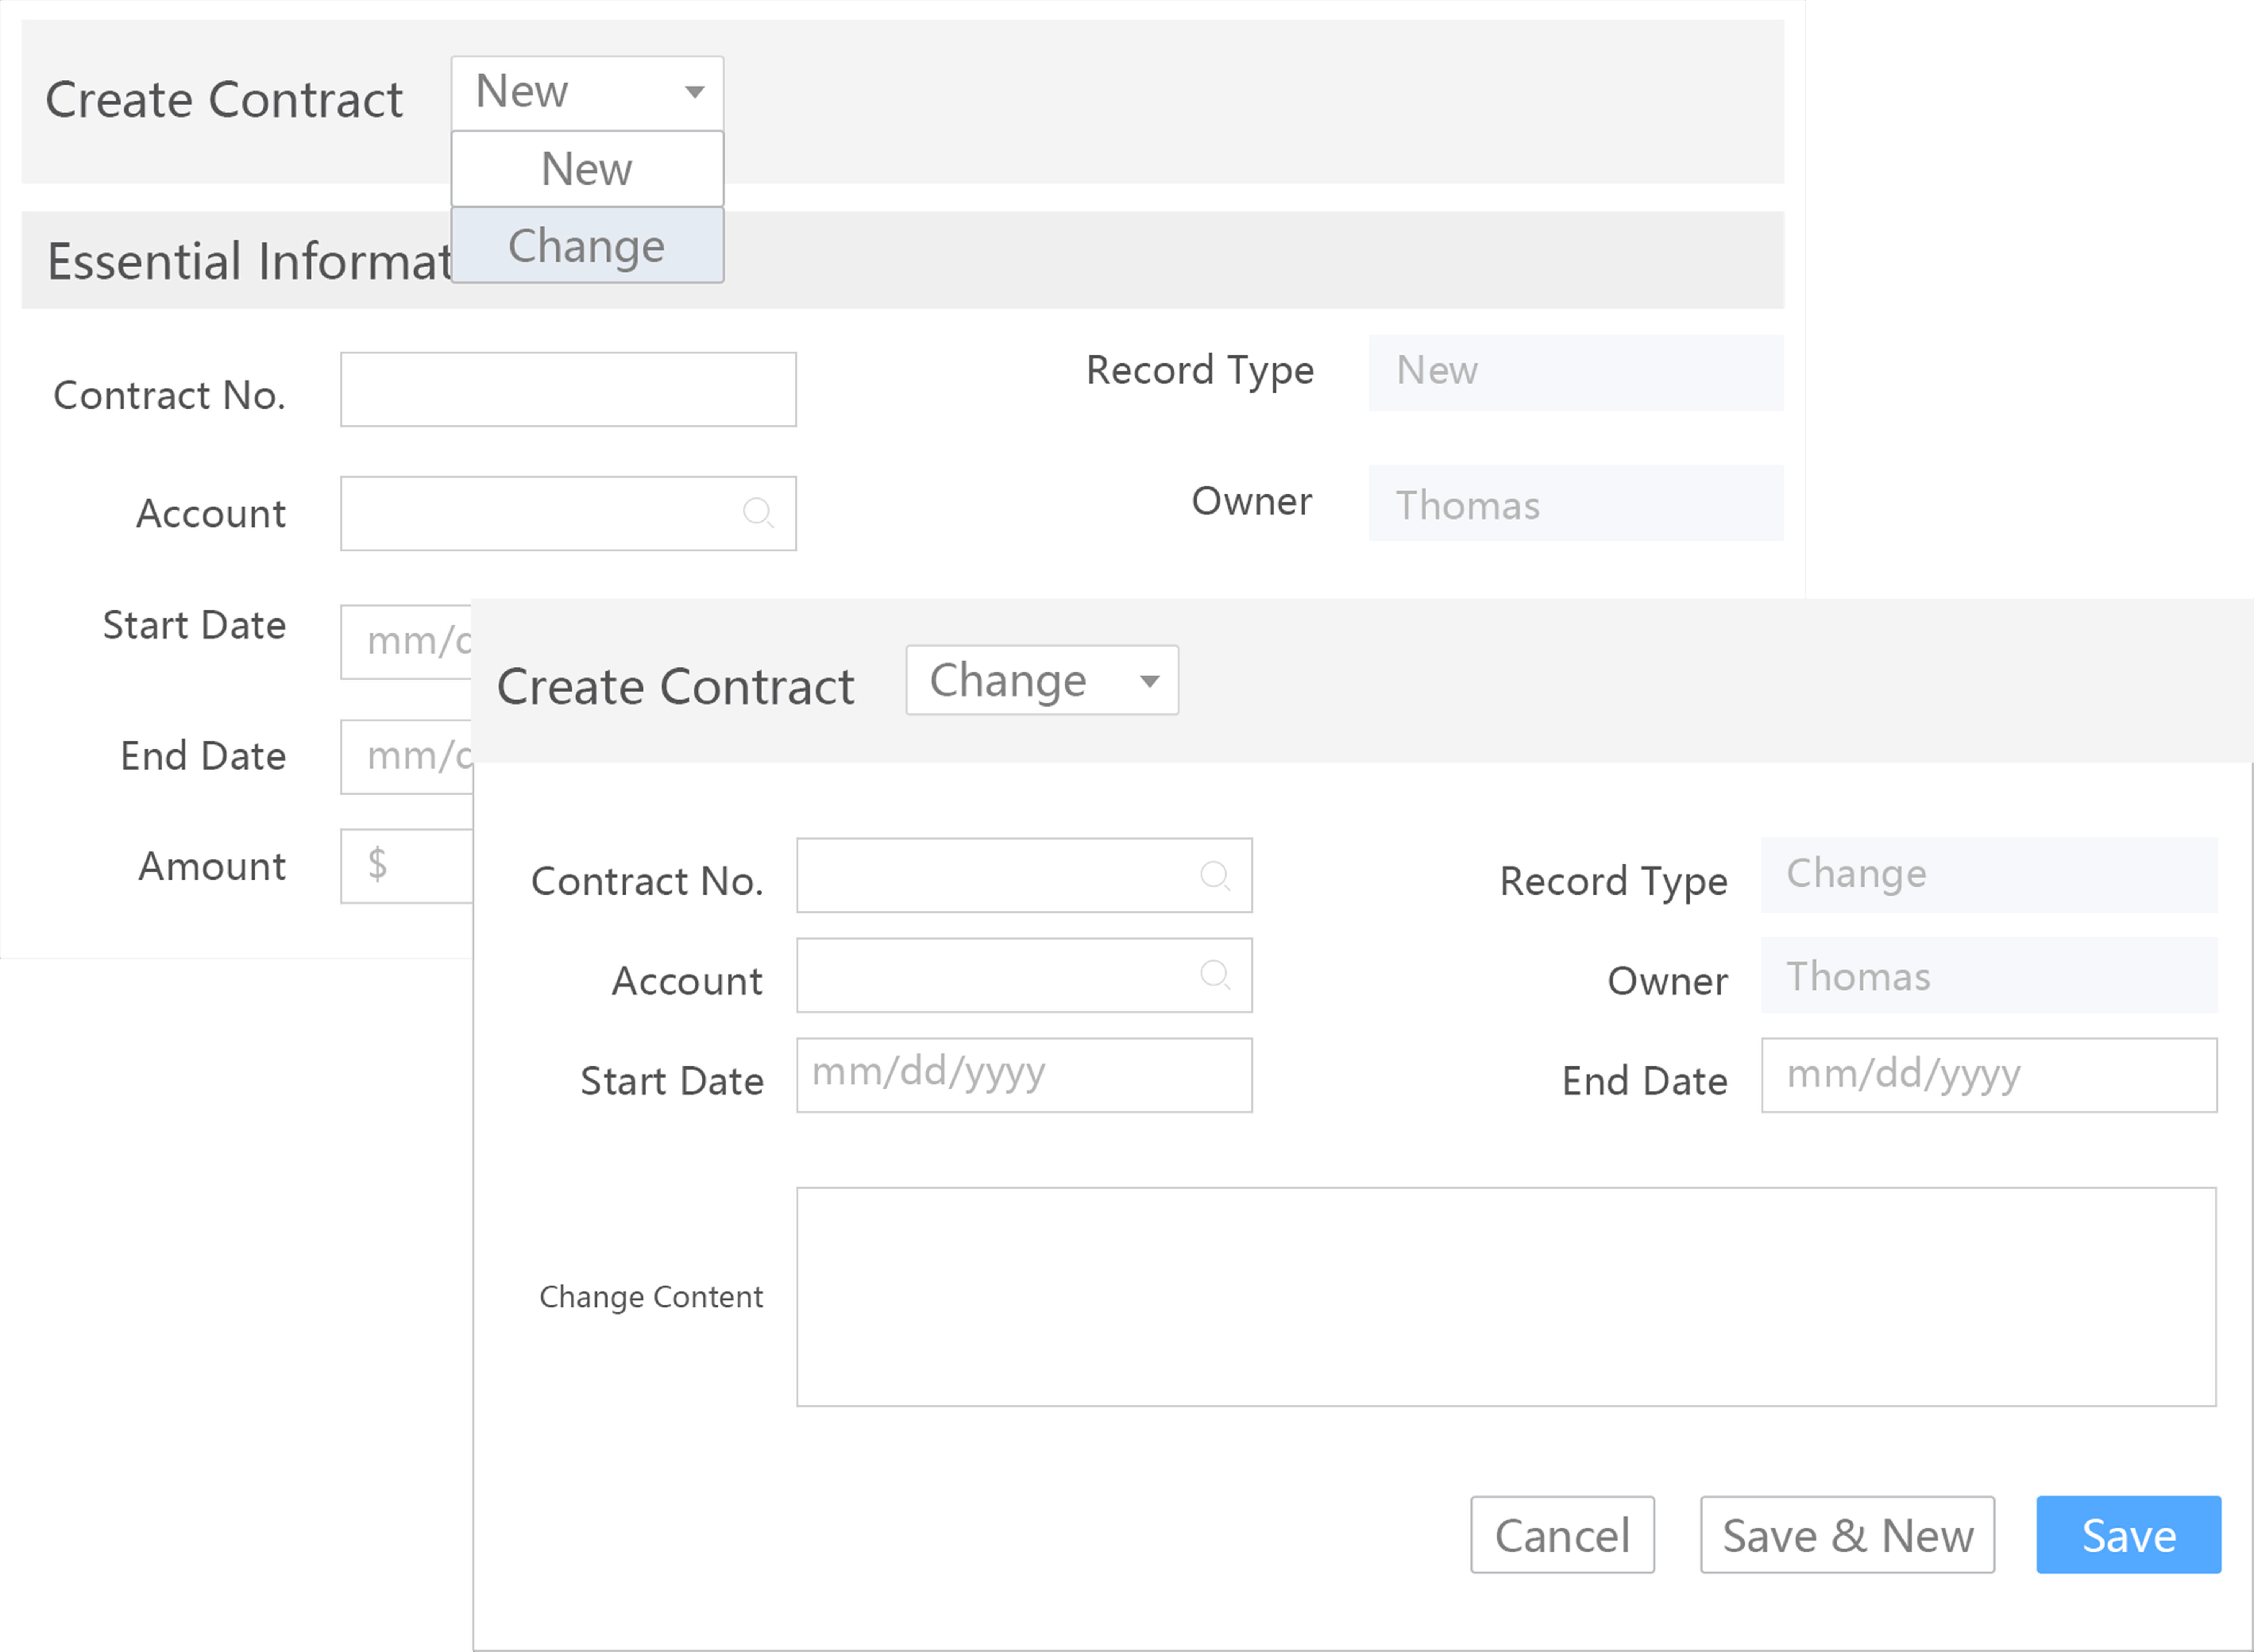Click Contract No. field in background form

tap(568, 390)
